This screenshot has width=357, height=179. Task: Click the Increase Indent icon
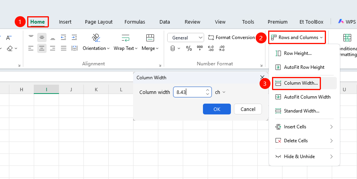(74, 38)
